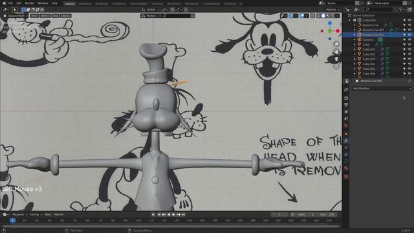This screenshot has width=414, height=233.
Task: Click the End frame value field
Action: tap(327, 215)
